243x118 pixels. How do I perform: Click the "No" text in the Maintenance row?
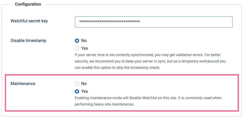click(x=84, y=84)
